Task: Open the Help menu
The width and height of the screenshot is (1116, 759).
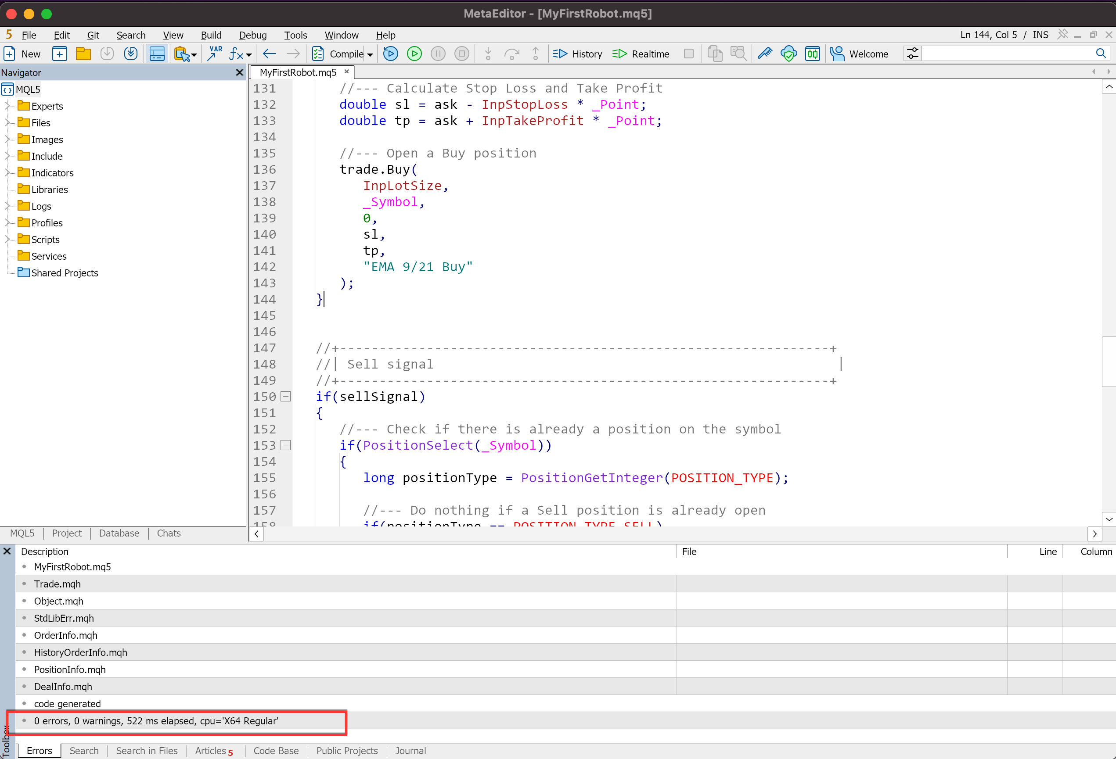Action: (385, 35)
